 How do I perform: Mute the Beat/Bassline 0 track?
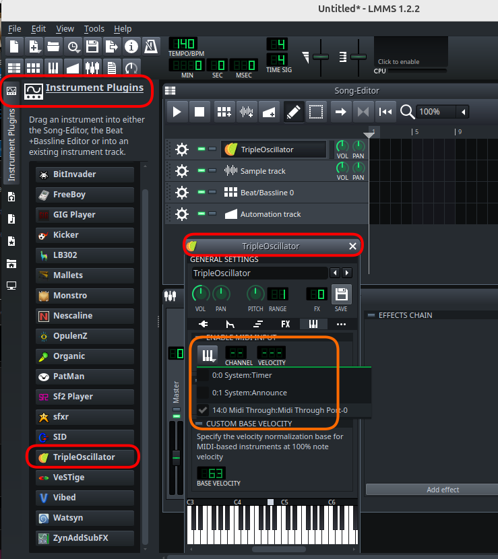coord(201,192)
